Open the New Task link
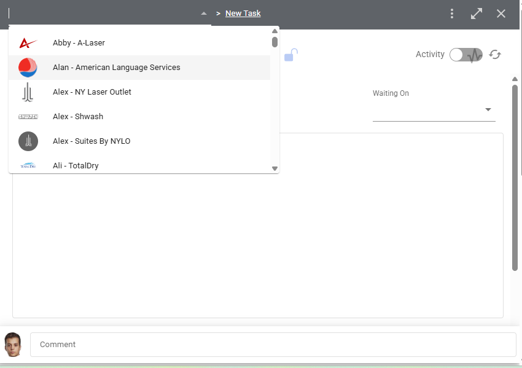 (x=243, y=14)
